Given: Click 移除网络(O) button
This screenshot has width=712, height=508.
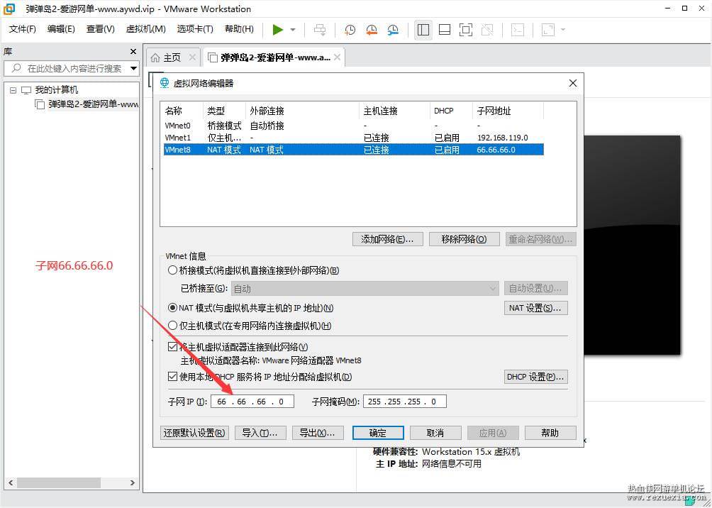Looking at the screenshot, I should coord(464,240).
